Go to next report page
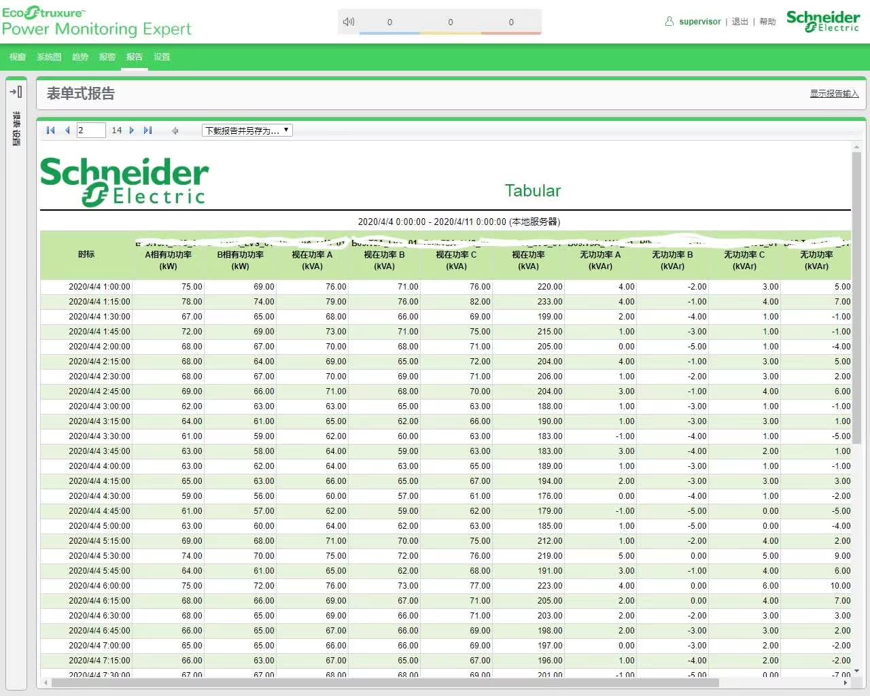The image size is (870, 696). tap(132, 130)
